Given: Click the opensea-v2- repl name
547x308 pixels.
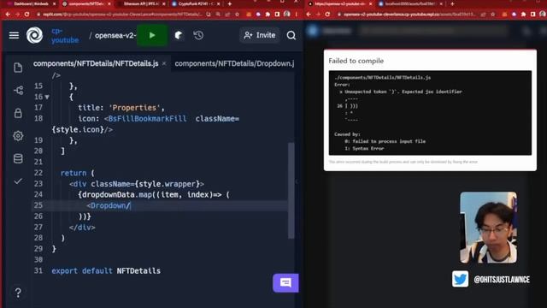Looking at the screenshot, I should (x=115, y=35).
